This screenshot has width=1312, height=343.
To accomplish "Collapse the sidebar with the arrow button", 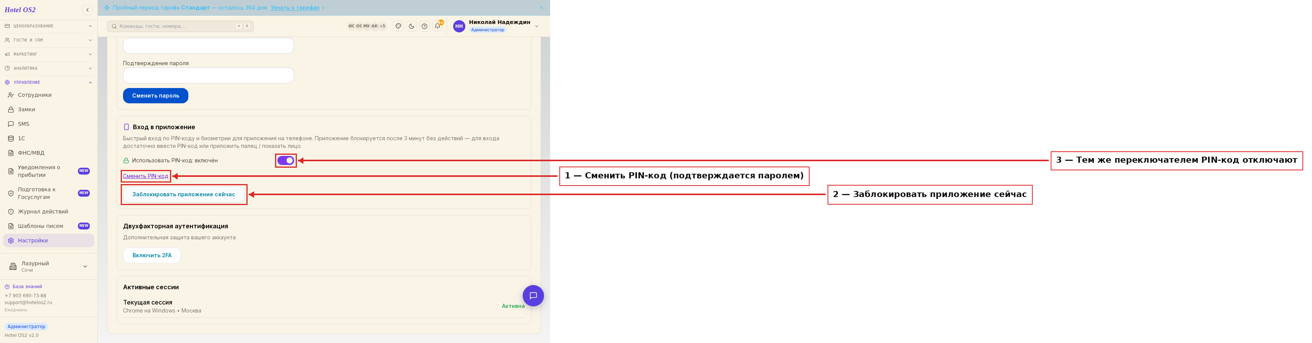I will (x=87, y=10).
